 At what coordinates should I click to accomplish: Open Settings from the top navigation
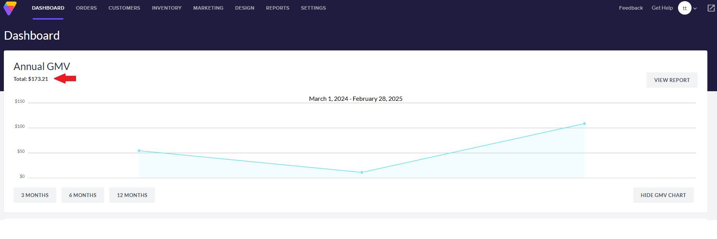(313, 8)
